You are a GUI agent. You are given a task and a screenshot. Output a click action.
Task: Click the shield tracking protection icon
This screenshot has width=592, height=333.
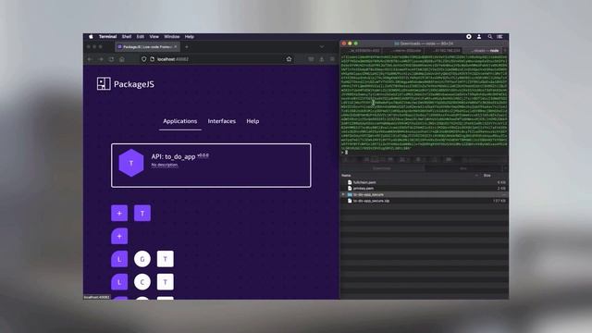click(x=144, y=59)
